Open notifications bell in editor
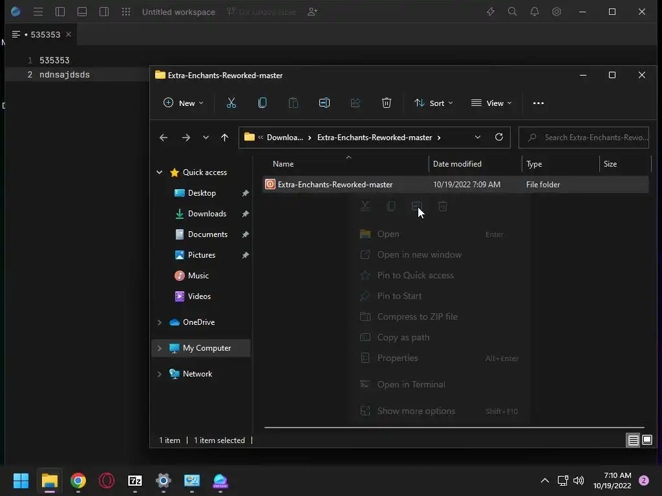Viewport: 662px width, 496px height. click(x=535, y=12)
